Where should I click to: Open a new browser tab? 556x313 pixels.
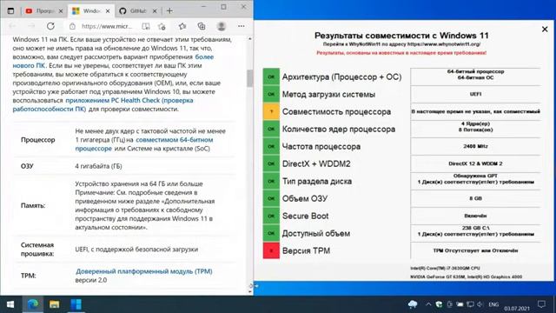tap(169, 11)
